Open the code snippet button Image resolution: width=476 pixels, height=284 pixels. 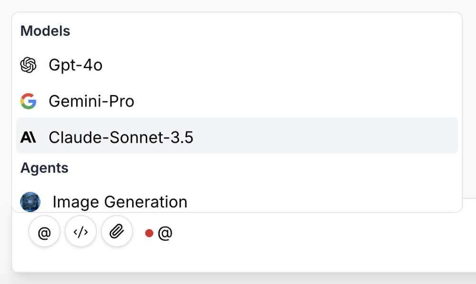80,232
